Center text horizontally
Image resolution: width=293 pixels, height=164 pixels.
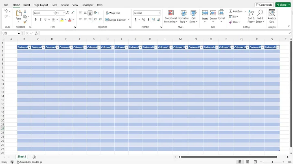[x=85, y=19]
